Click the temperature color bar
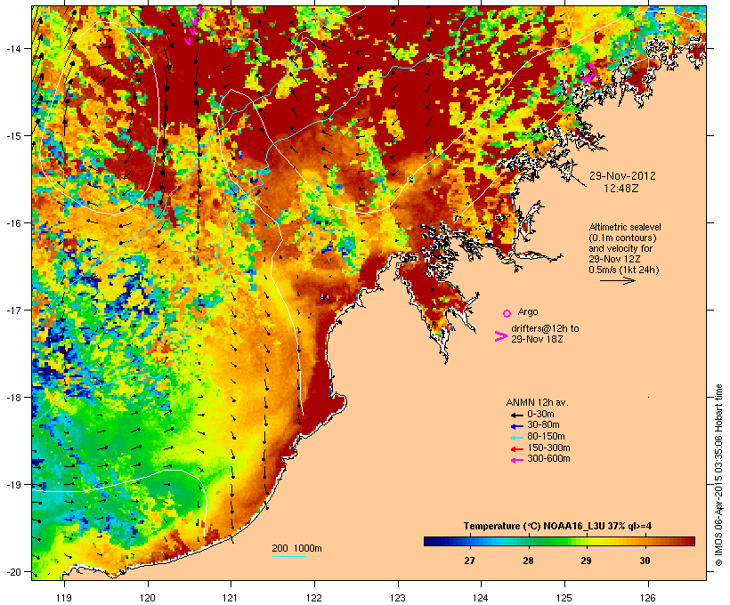The width and height of the screenshot is (730, 605). 559,541
